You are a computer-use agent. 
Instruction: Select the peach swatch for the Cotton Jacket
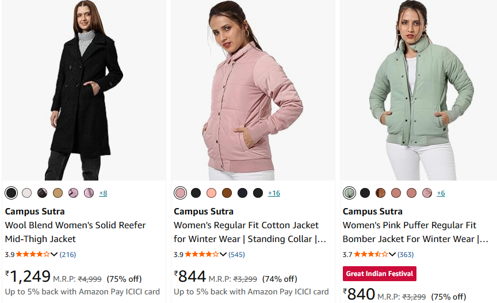pyautogui.click(x=211, y=193)
